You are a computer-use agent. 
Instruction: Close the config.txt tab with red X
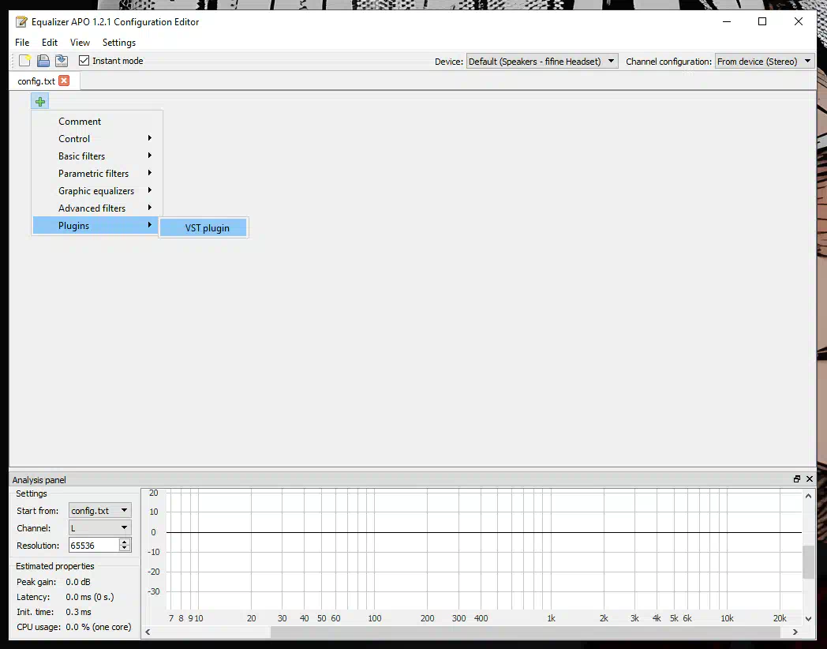(x=64, y=81)
